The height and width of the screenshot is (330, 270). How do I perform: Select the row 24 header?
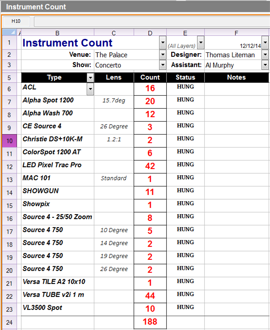click(x=9, y=322)
